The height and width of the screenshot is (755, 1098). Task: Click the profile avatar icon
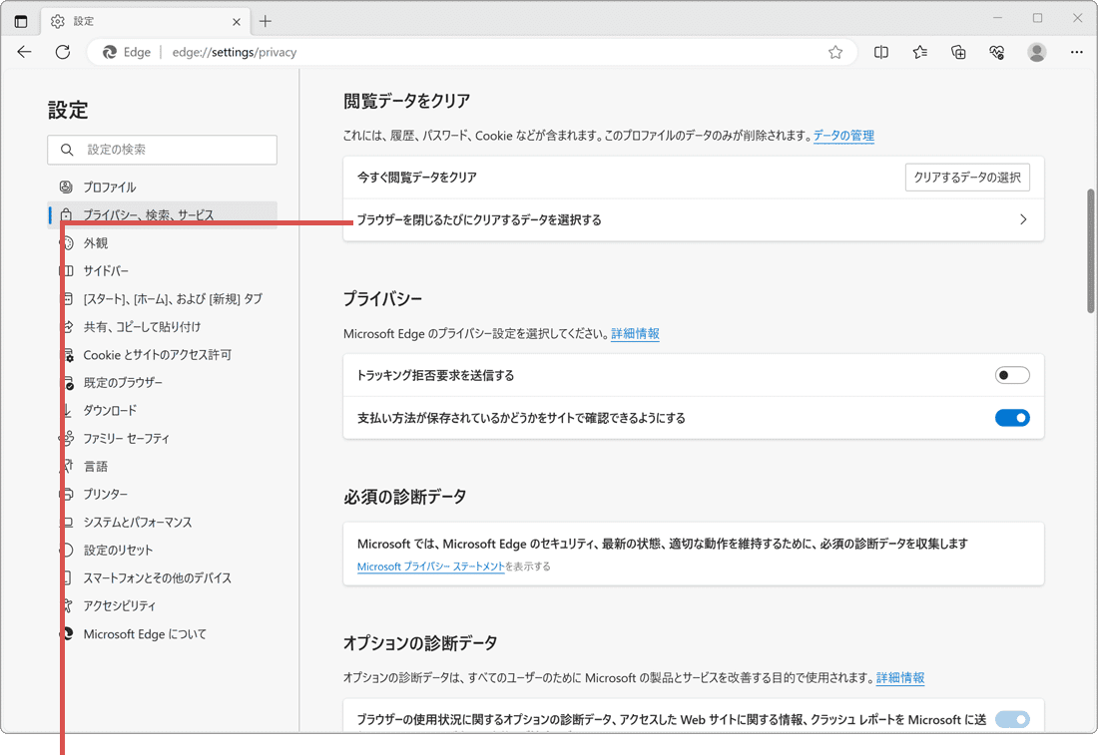click(x=1036, y=52)
